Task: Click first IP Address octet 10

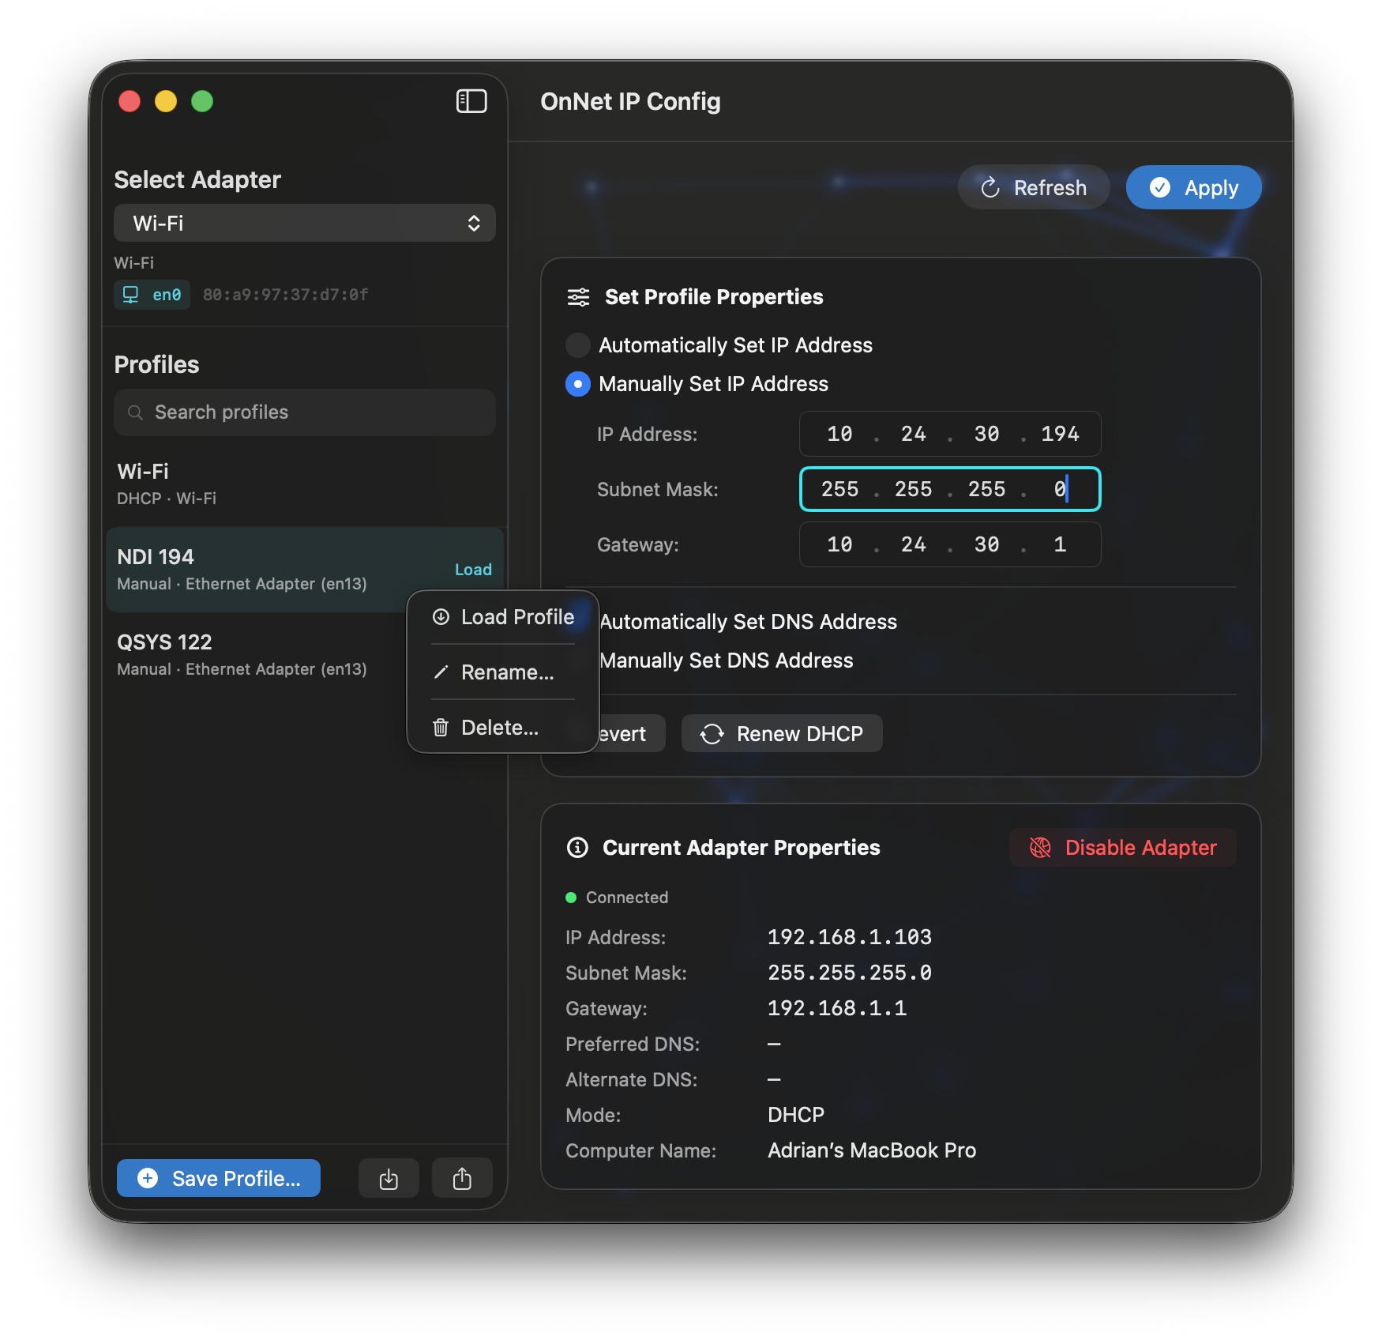Action: pos(839,434)
